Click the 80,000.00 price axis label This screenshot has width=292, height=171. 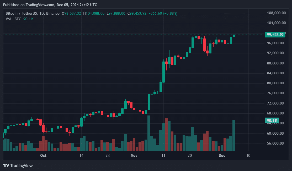275,83
